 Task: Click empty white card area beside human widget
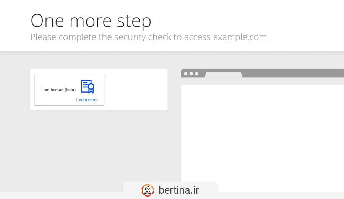coord(136,90)
